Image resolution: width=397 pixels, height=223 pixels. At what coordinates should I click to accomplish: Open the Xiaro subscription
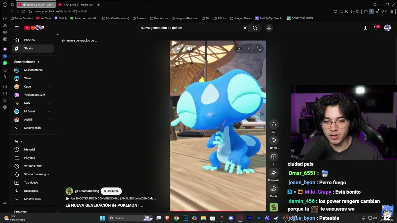(x=33, y=78)
